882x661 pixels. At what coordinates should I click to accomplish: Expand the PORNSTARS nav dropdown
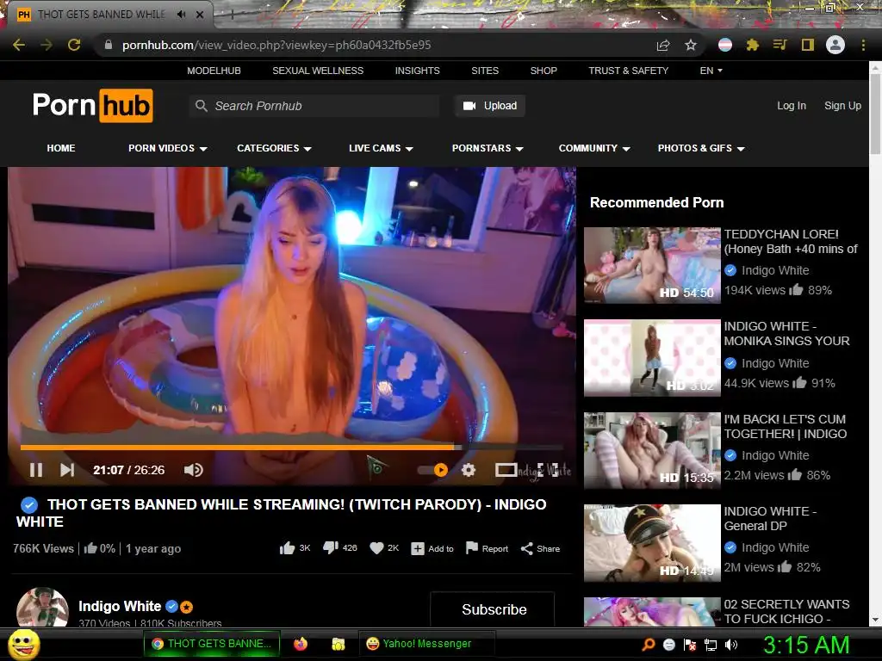coord(488,148)
